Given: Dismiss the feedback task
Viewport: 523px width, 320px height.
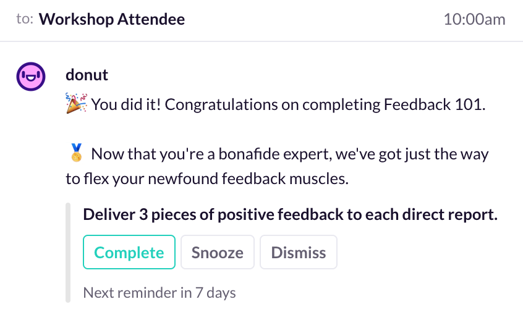Looking at the screenshot, I should 299,252.
